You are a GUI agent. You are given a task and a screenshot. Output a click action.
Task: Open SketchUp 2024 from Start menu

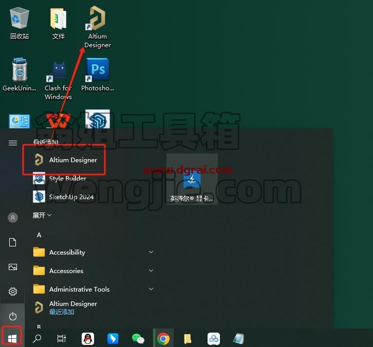63,197
